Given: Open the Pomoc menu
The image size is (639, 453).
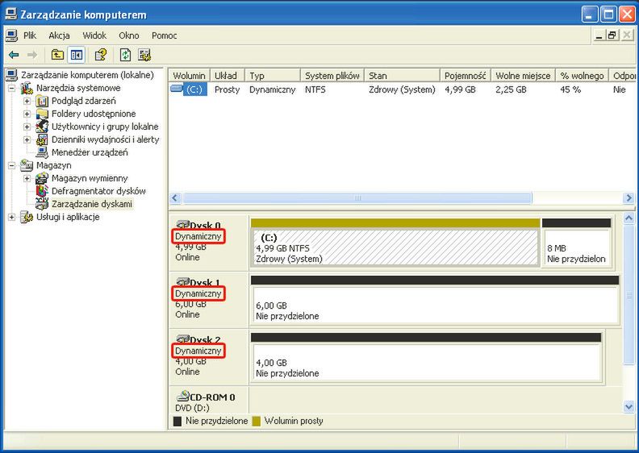Looking at the screenshot, I should (165, 35).
